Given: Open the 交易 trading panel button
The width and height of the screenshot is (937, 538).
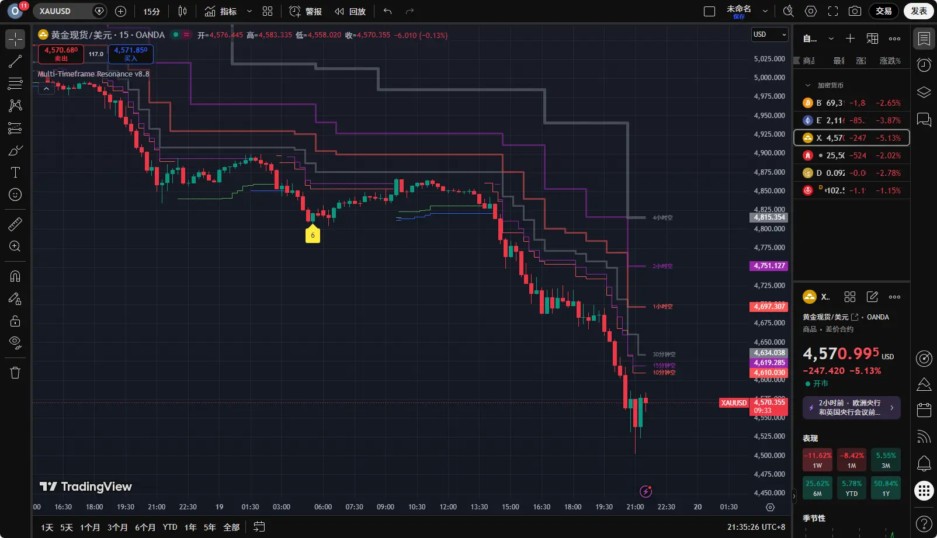Looking at the screenshot, I should (x=884, y=11).
